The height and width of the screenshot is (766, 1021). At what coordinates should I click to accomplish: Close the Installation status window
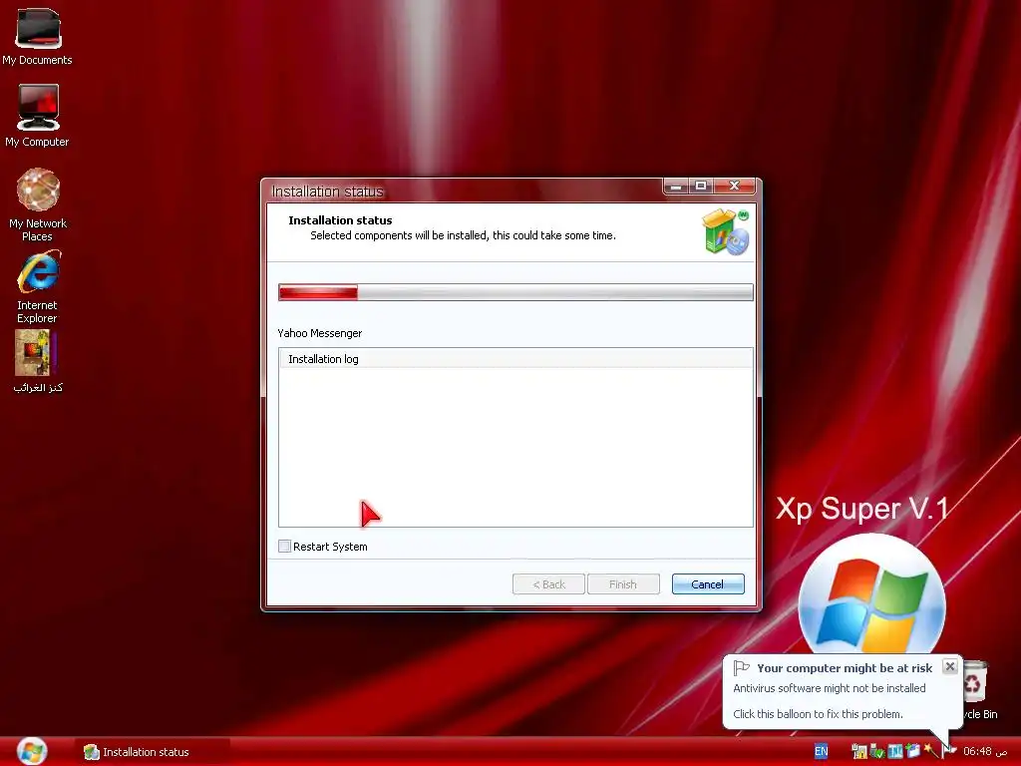click(735, 187)
